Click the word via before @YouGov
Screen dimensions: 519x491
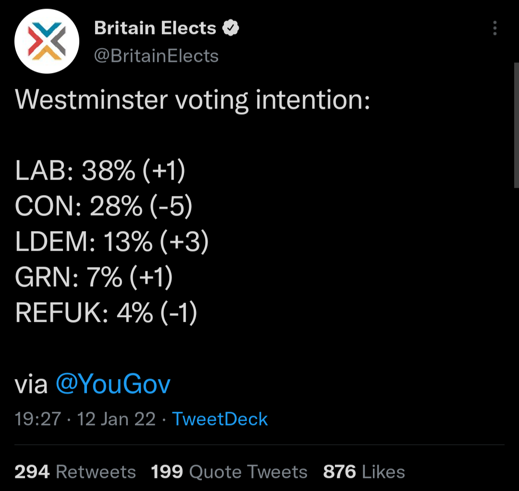click(x=31, y=384)
